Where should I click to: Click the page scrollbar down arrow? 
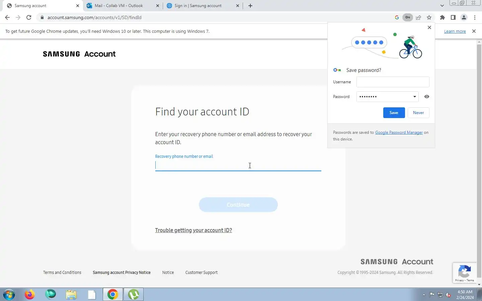(x=479, y=285)
